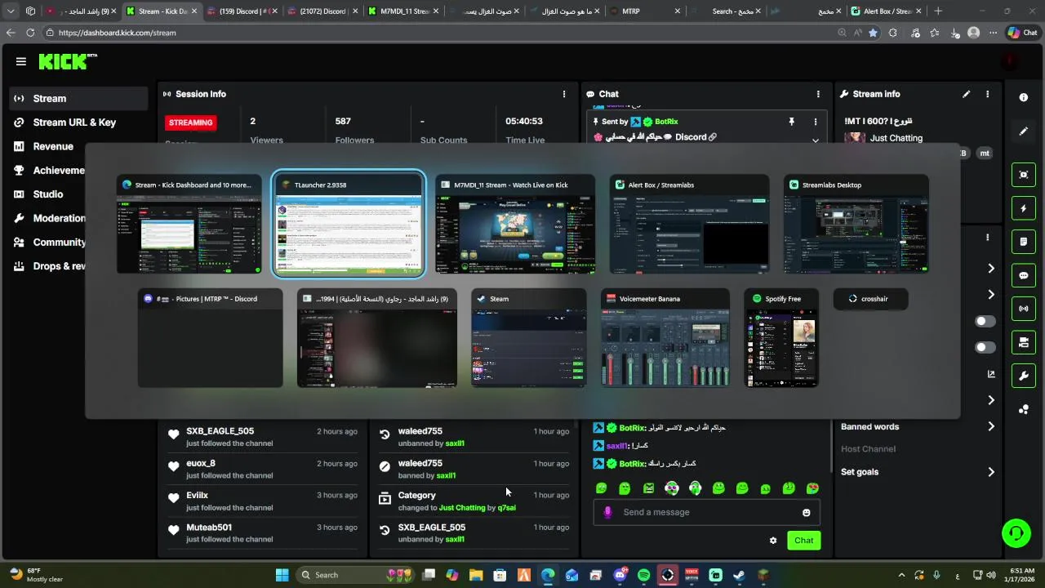
Task: Click the lightning bolt icon in right rail
Action: [x=1024, y=208]
